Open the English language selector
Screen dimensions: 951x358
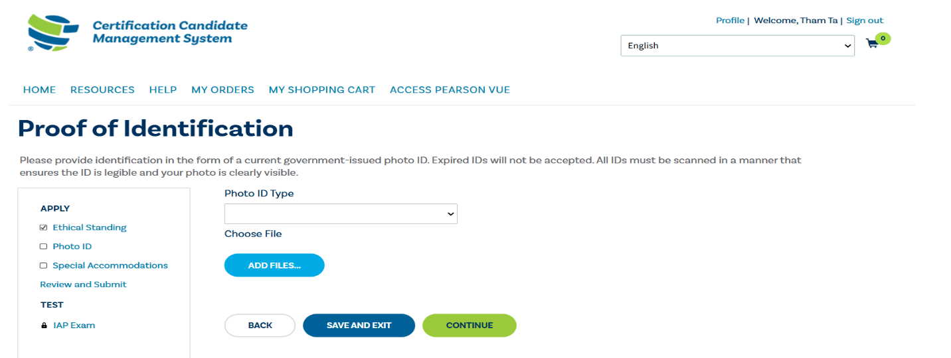pyautogui.click(x=737, y=46)
